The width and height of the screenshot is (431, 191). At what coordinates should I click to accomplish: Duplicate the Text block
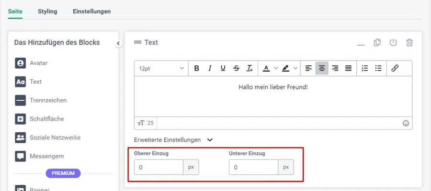[x=377, y=42]
